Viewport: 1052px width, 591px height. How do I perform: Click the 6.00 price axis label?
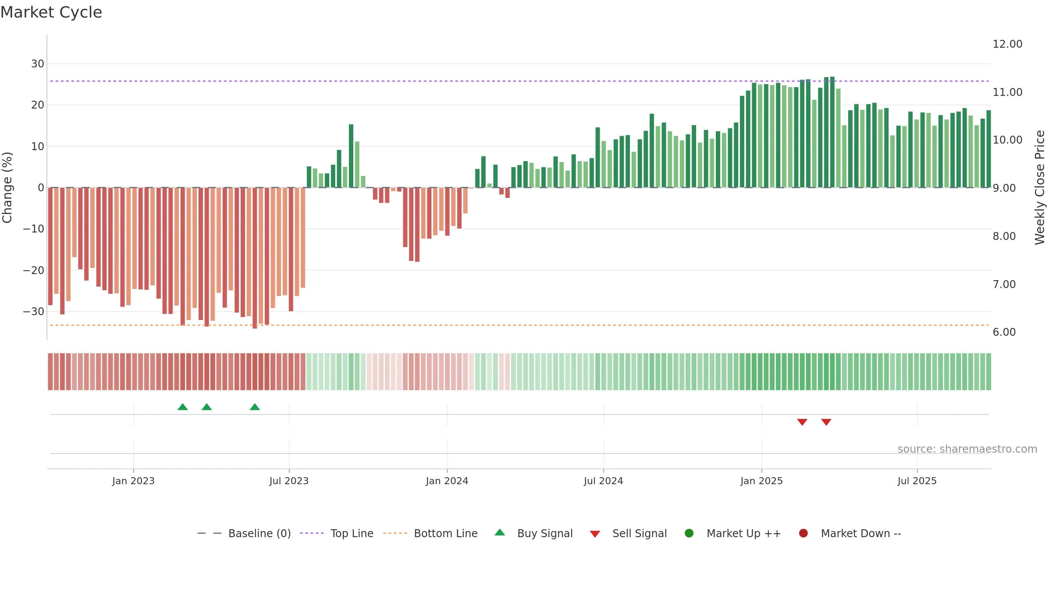tap(1004, 332)
